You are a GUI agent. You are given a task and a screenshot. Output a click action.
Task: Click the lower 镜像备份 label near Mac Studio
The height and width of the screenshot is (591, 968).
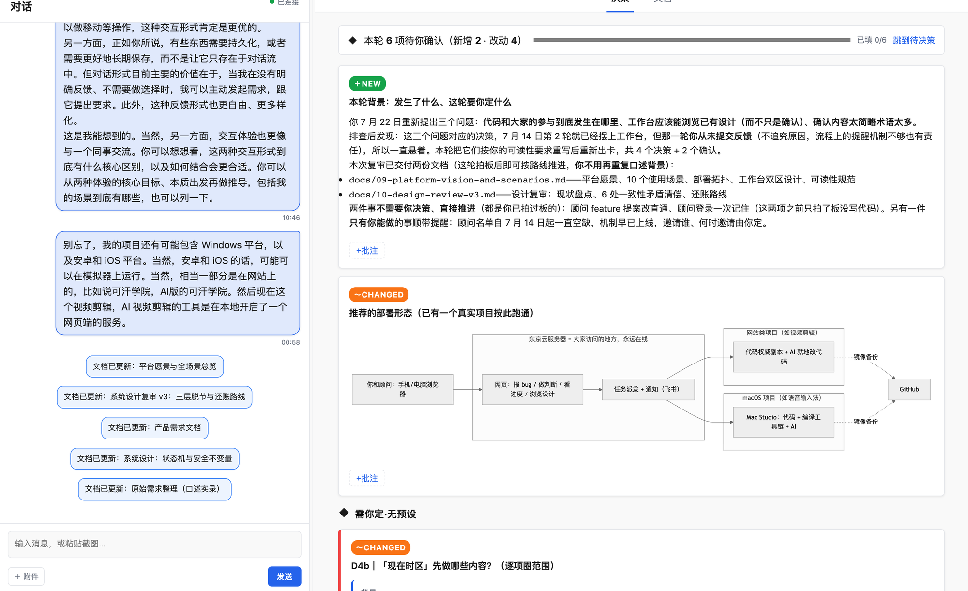coord(865,422)
